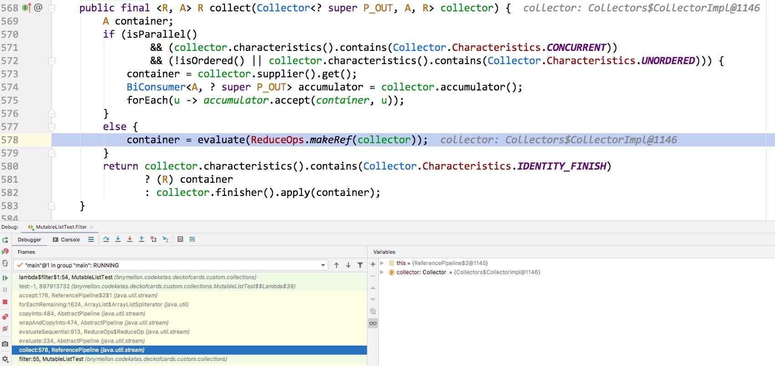The height and width of the screenshot is (366, 775).
Task: Click the move watch up triangle
Action: pyautogui.click(x=373, y=288)
